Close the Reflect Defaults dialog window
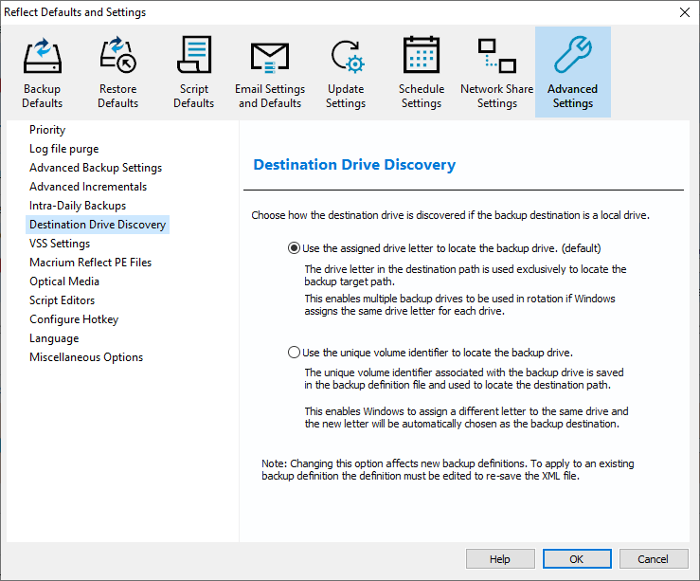The height and width of the screenshot is (581, 700). pos(684,12)
